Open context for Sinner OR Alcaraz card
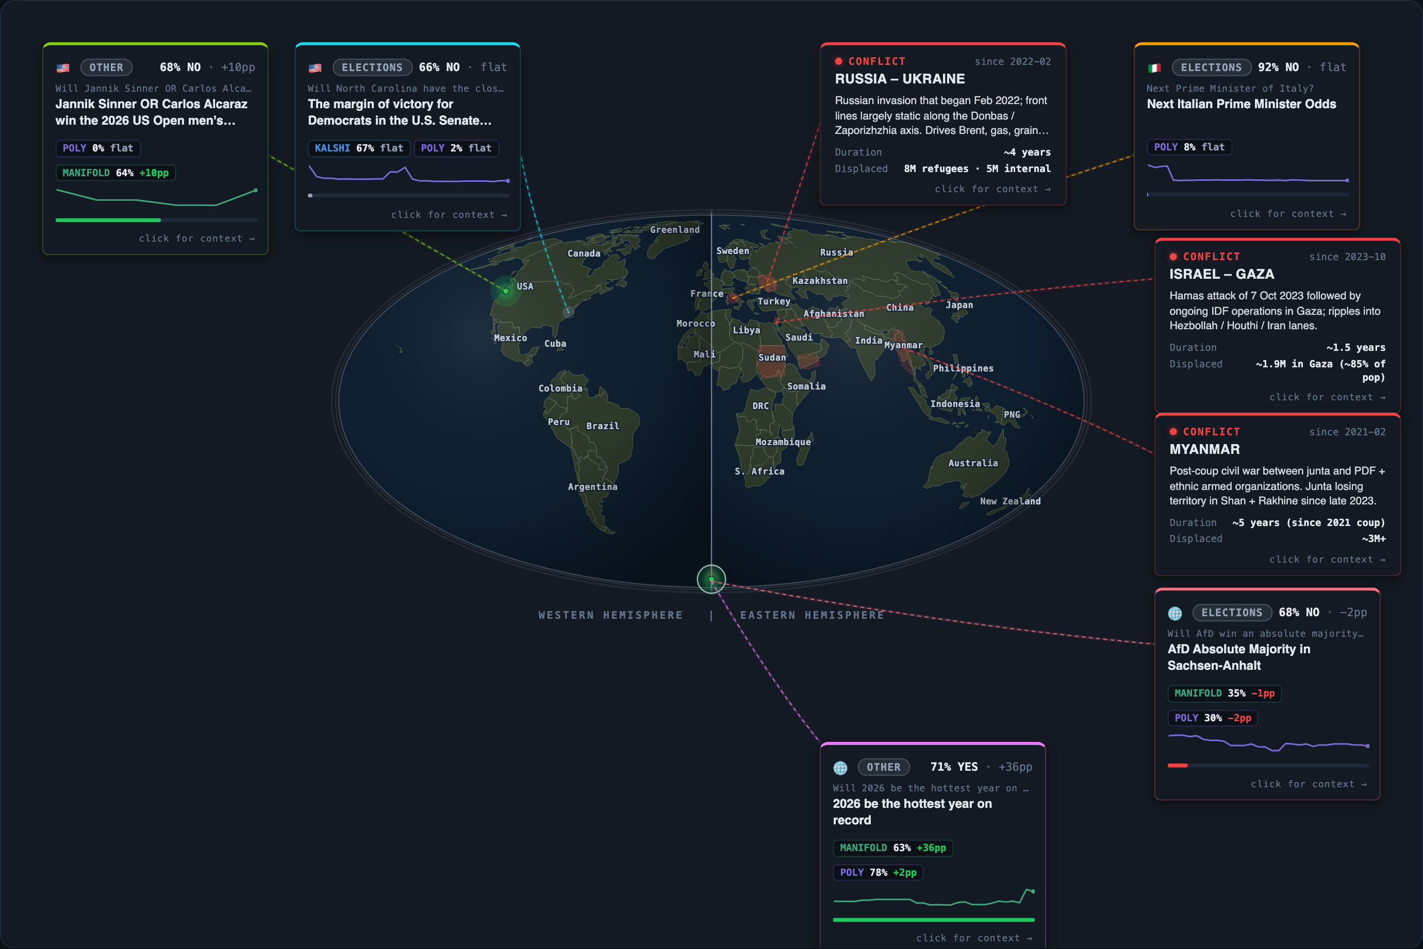Viewport: 1423px width, 949px height. point(197,239)
